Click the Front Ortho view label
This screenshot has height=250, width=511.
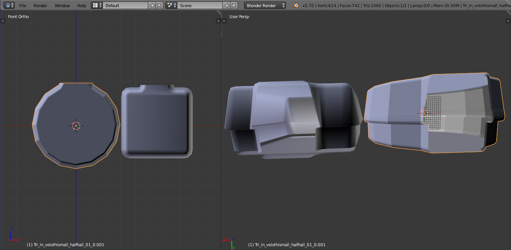[19, 17]
